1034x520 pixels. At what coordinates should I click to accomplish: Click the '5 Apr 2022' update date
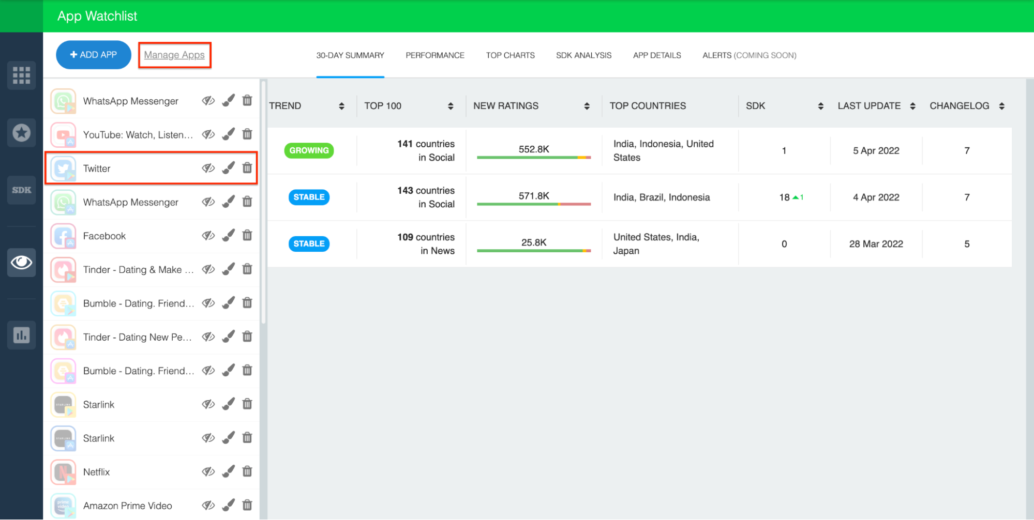pyautogui.click(x=876, y=150)
